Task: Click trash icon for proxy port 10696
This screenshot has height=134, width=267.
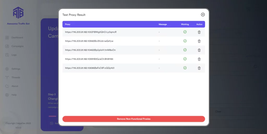Action: (x=199, y=68)
